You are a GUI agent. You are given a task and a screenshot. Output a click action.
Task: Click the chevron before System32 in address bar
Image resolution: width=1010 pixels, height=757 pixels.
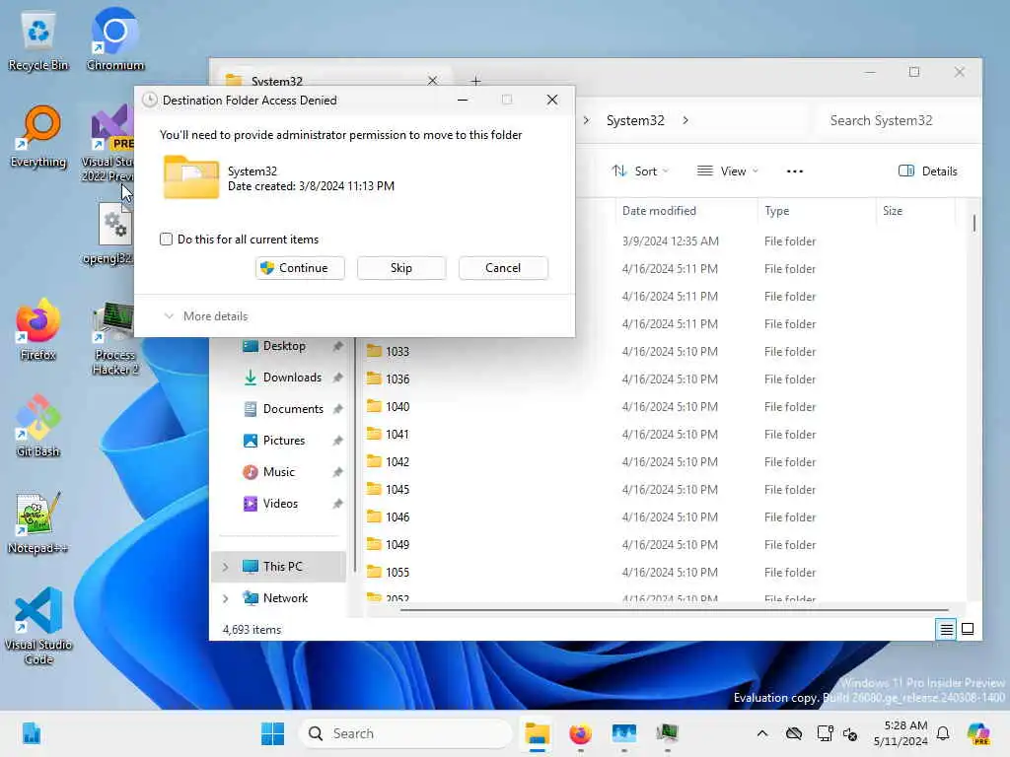[586, 120]
